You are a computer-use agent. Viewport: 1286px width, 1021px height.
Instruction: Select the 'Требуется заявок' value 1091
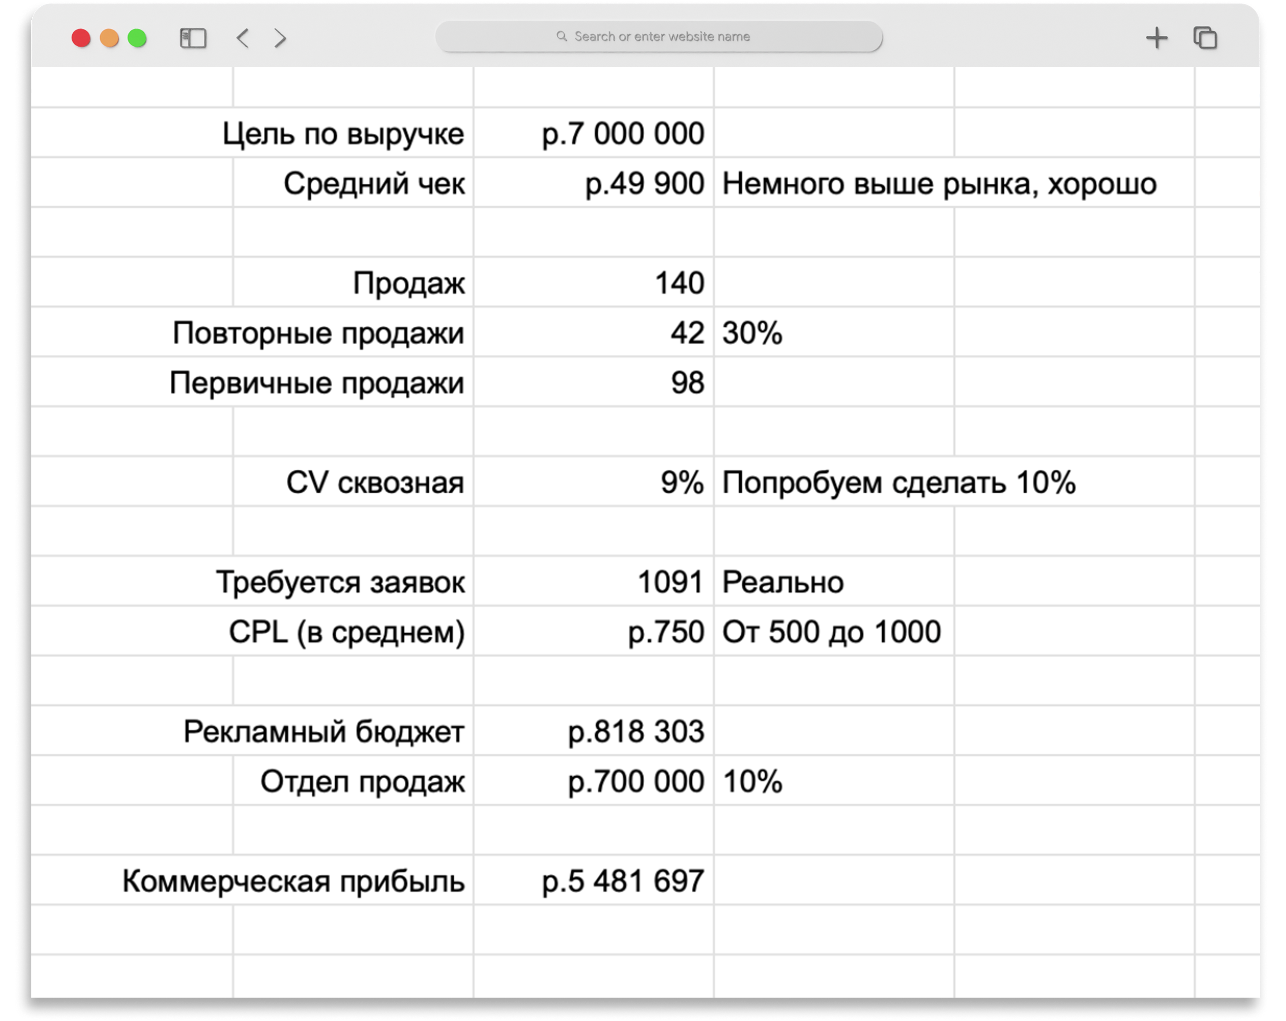point(670,582)
